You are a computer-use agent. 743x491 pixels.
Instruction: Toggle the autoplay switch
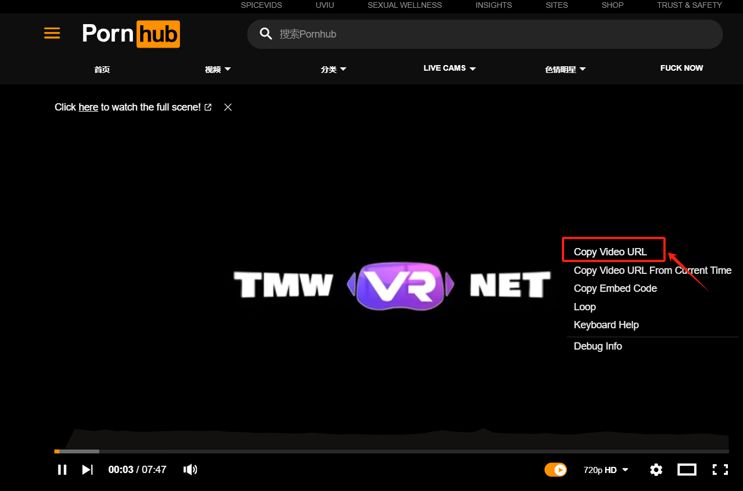click(x=556, y=470)
